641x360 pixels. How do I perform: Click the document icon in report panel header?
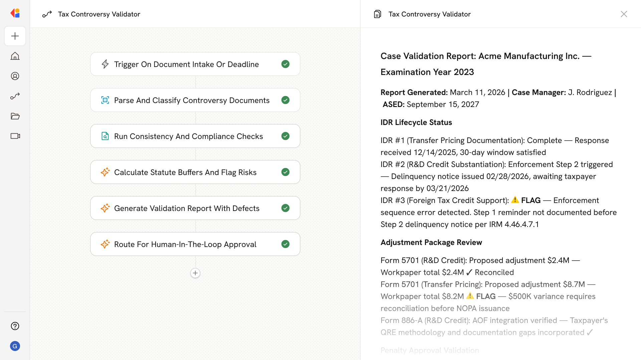[377, 14]
